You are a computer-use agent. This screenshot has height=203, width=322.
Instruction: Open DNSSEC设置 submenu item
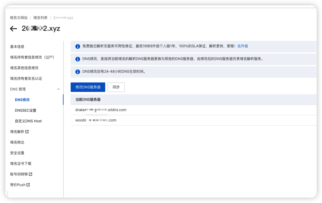click(25, 110)
